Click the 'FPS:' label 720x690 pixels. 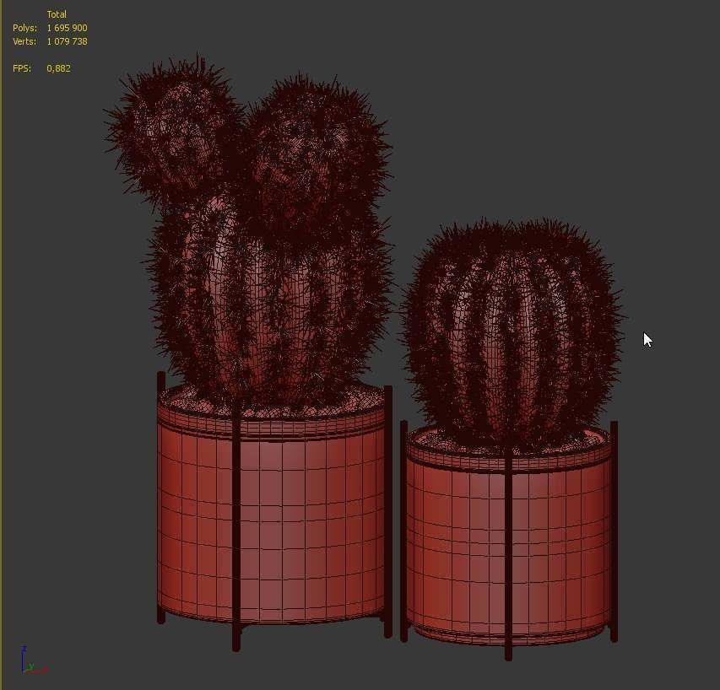click(x=22, y=68)
